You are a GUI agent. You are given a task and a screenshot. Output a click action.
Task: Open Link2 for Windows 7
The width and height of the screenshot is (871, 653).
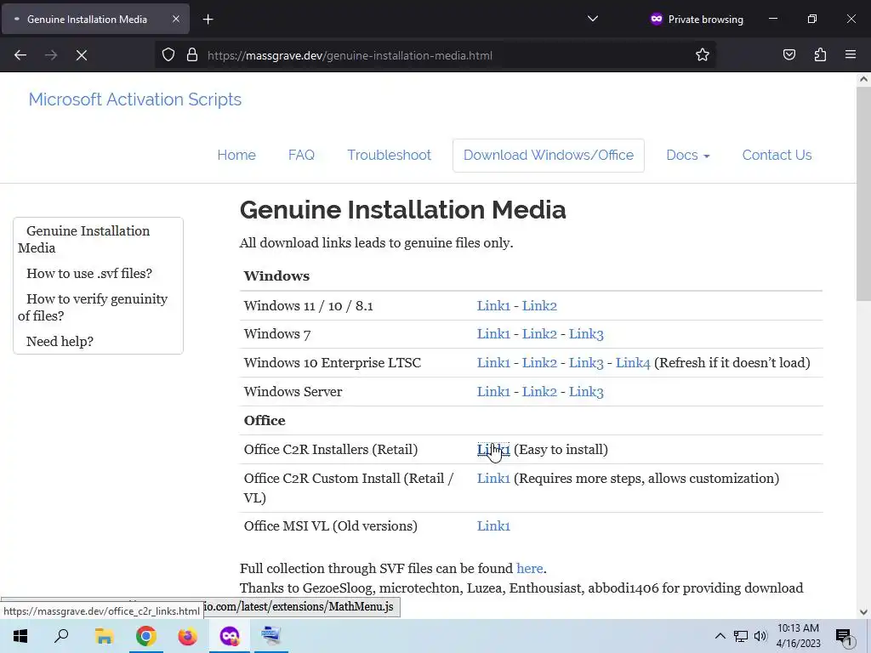pyautogui.click(x=538, y=333)
